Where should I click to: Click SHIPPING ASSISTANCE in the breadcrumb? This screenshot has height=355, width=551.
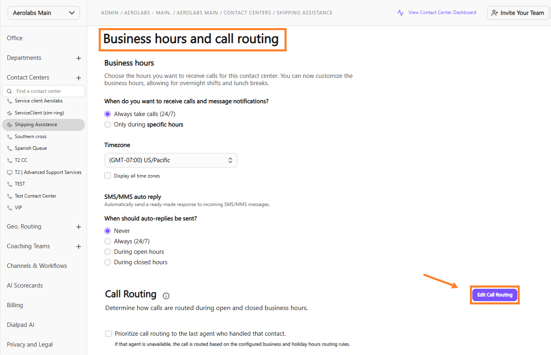pyautogui.click(x=305, y=13)
